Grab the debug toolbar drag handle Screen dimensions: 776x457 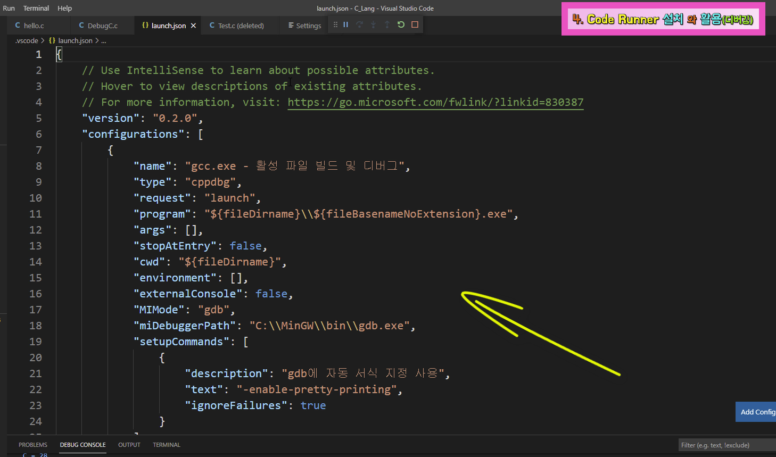(x=335, y=24)
